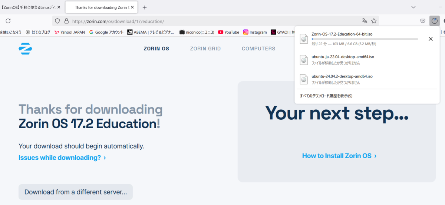Open はてなブログ bookmark
This screenshot has height=205, width=445.
click(x=38, y=32)
